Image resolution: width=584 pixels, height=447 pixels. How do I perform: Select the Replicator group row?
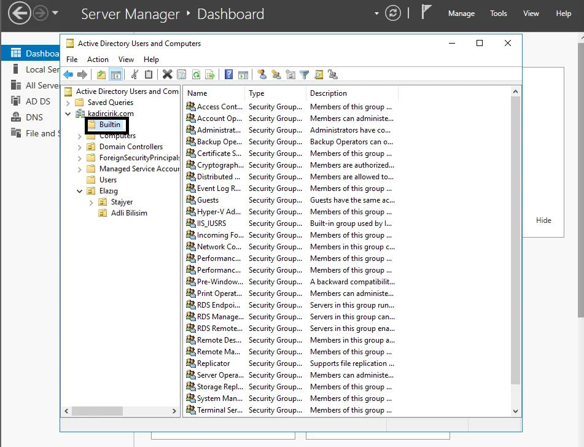(290, 363)
